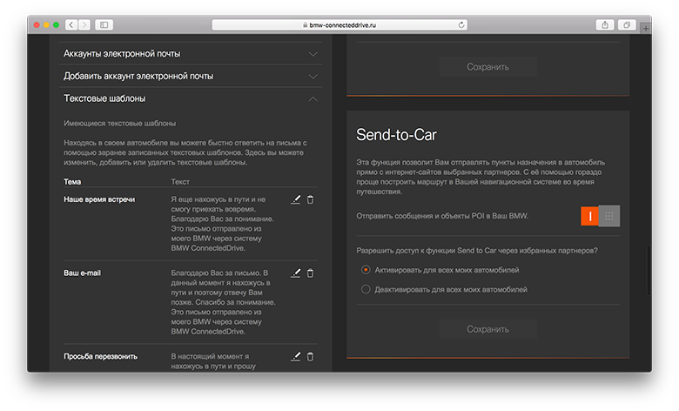Show all tabs overview
Image resolution: width=679 pixels, height=411 pixels.
point(627,24)
